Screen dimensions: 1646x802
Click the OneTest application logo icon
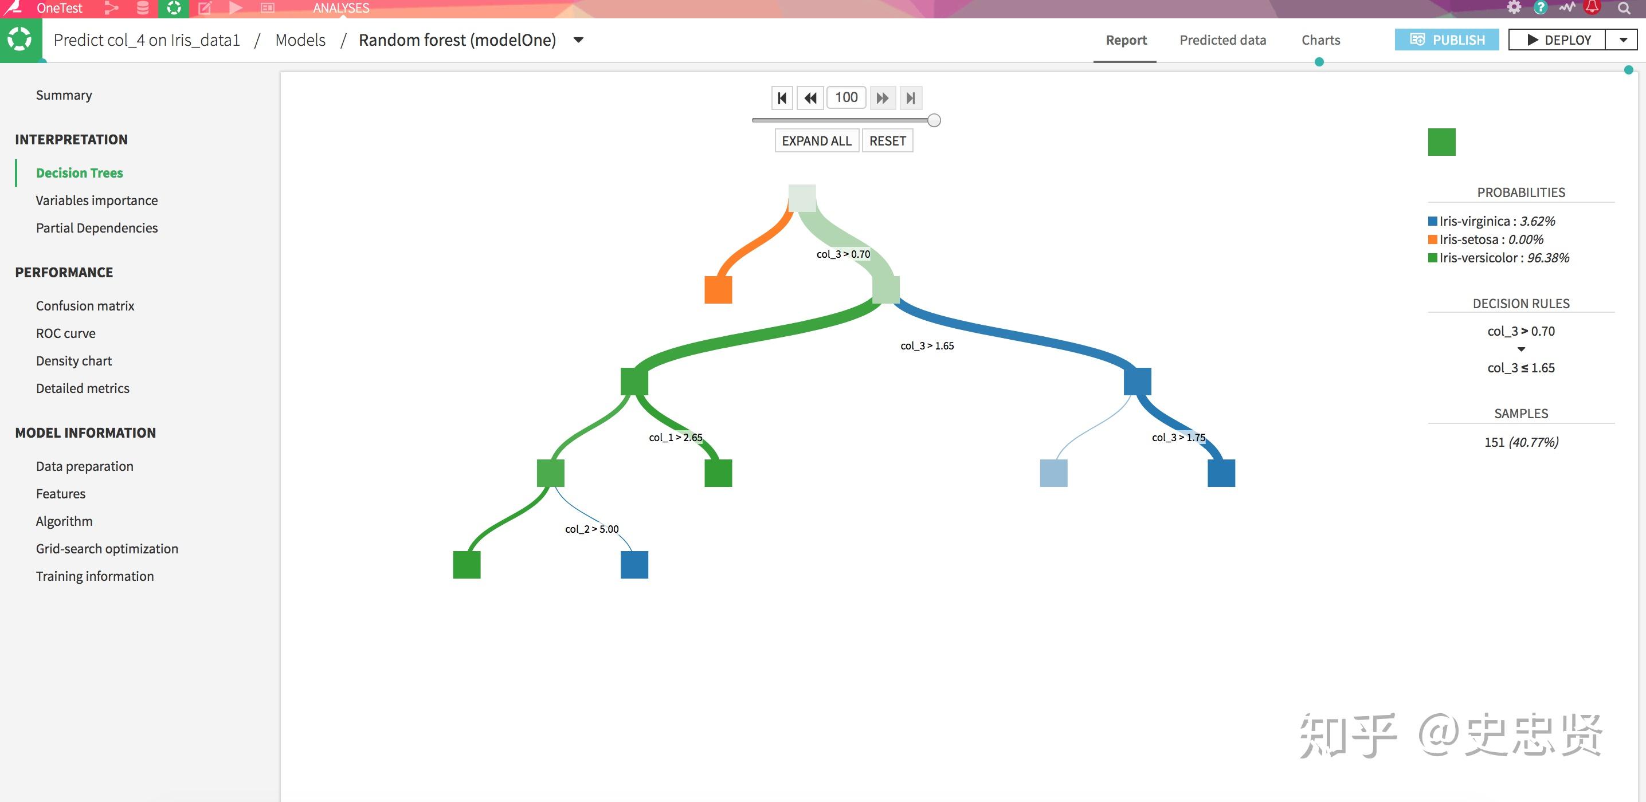15,9
